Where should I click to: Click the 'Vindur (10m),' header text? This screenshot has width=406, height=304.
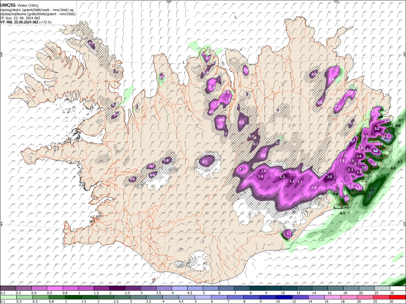coord(28,5)
